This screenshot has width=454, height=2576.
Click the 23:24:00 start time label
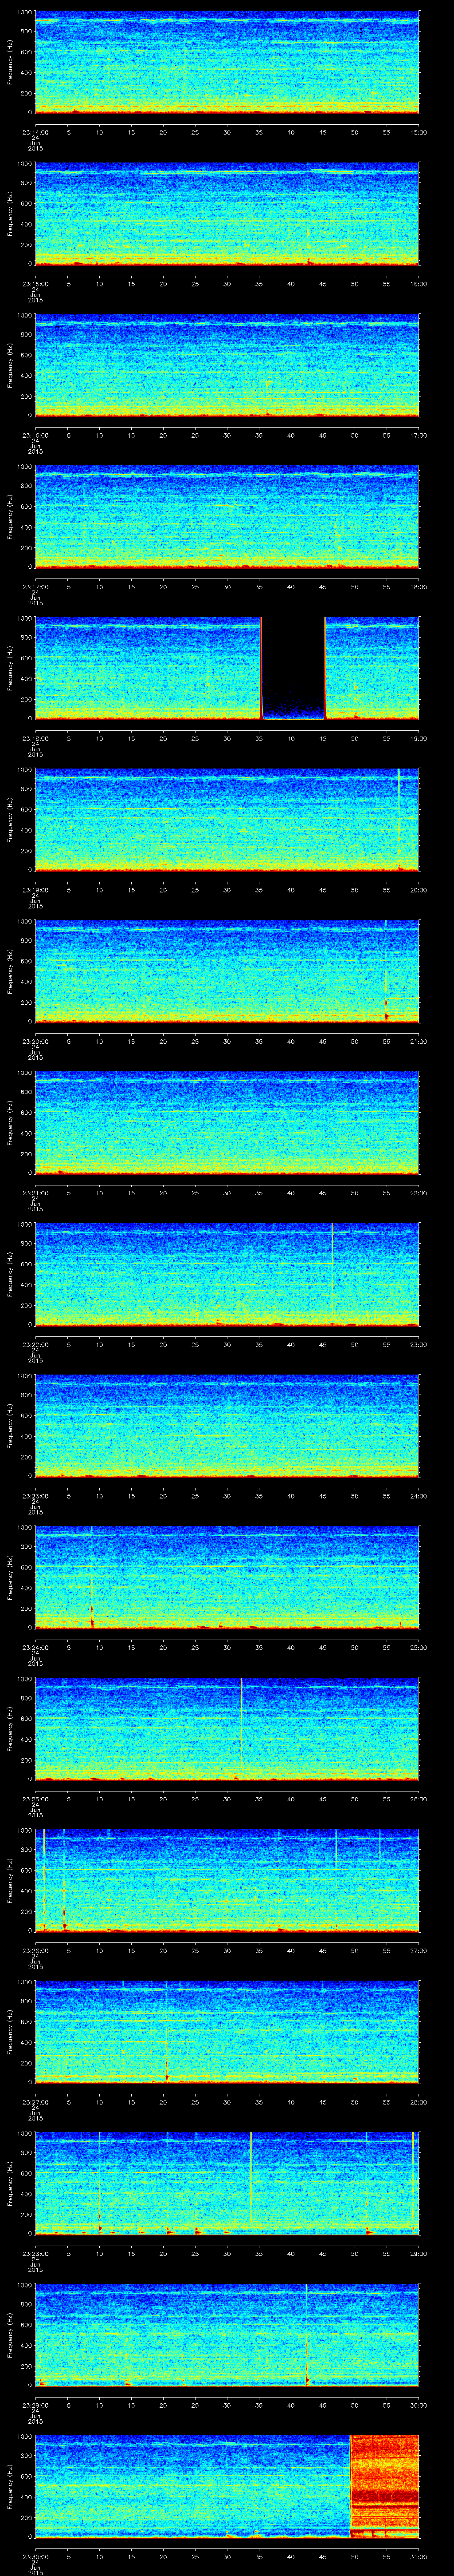pos(35,1647)
